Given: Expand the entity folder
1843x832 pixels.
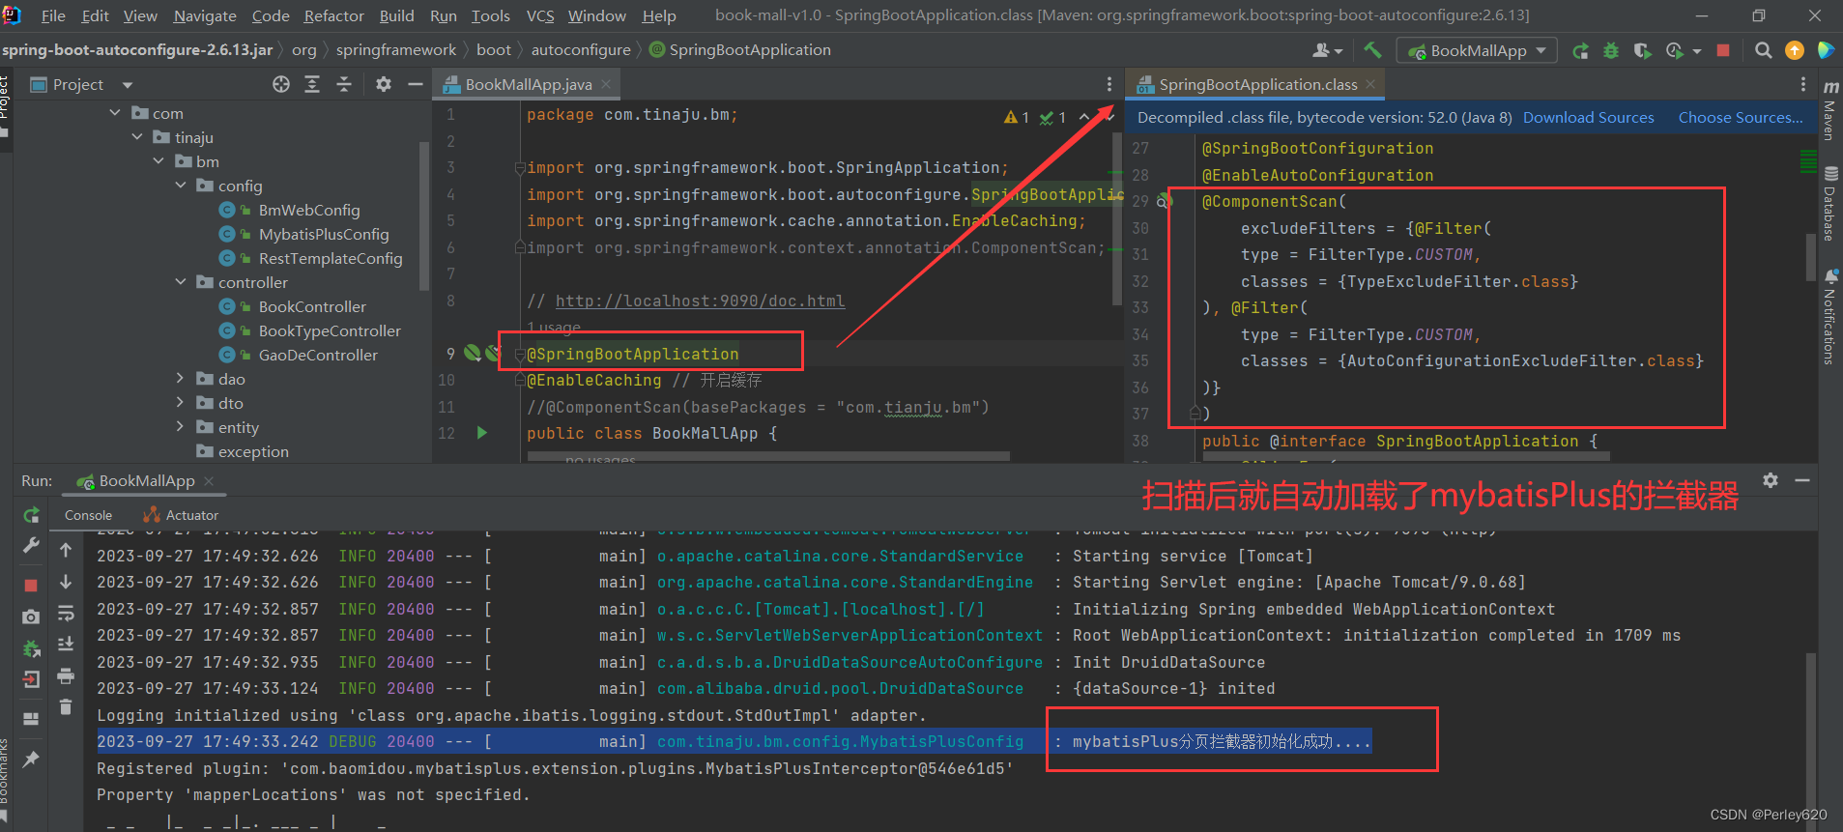Looking at the screenshot, I should tap(181, 427).
